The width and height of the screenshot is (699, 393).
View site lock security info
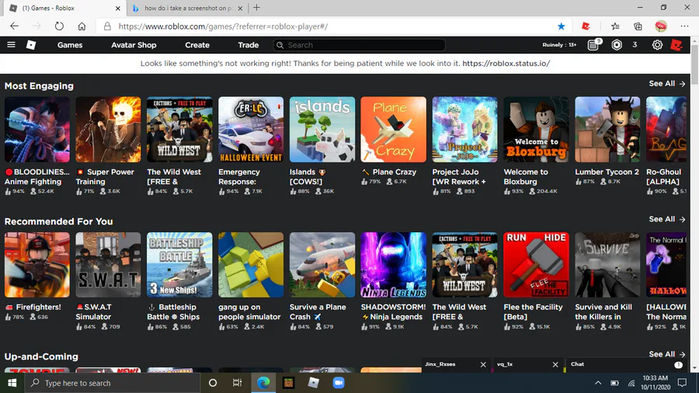coord(107,26)
